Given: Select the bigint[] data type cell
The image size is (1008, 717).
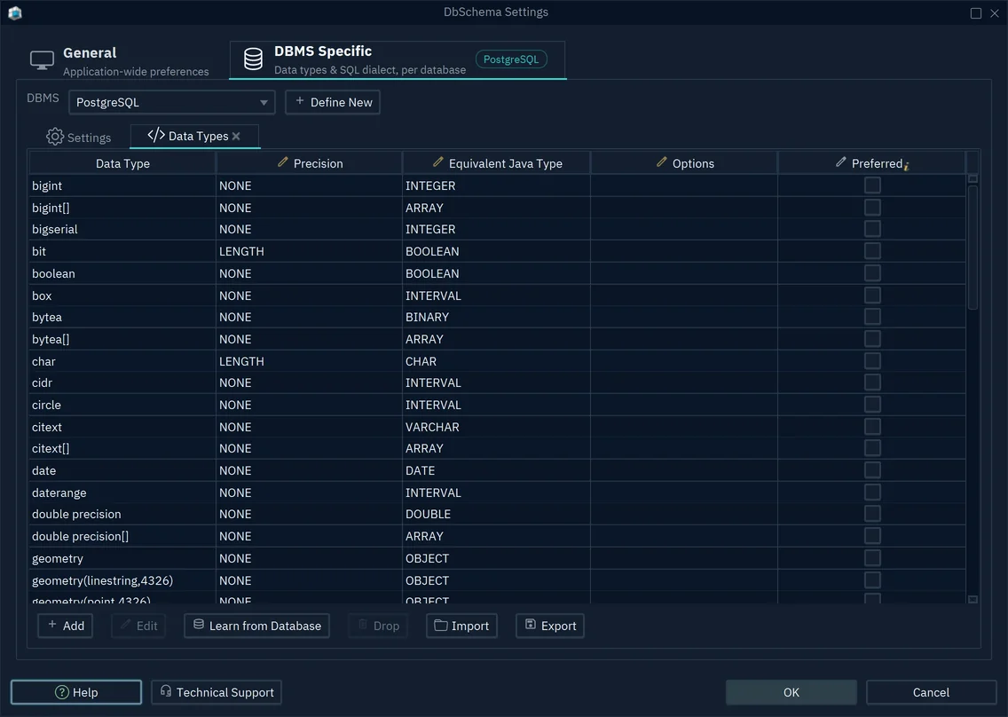Looking at the screenshot, I should [122, 208].
